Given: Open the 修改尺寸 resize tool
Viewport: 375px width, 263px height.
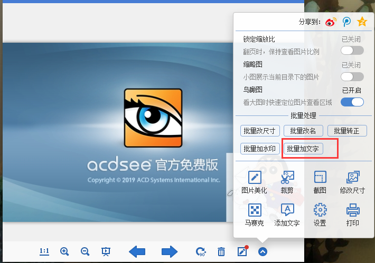Looking at the screenshot, I should [352, 182].
